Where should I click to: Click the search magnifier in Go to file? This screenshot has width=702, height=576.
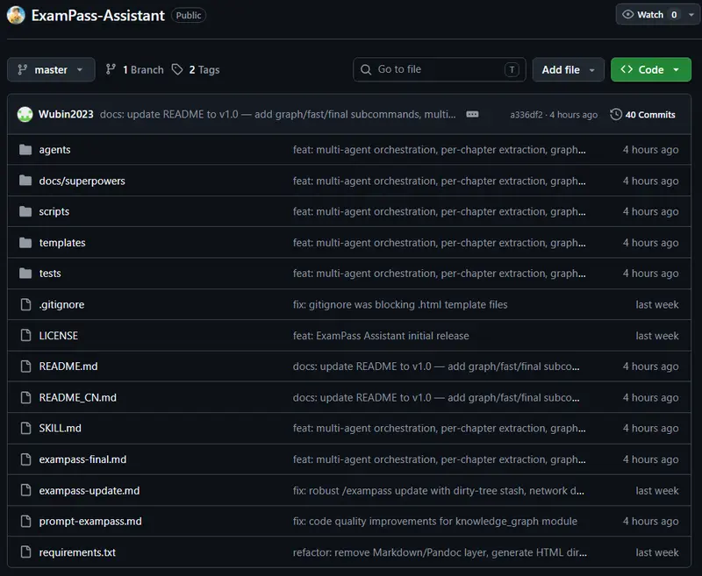click(x=366, y=69)
